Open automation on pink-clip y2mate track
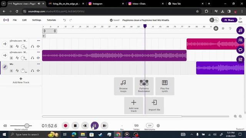 click(17, 46)
